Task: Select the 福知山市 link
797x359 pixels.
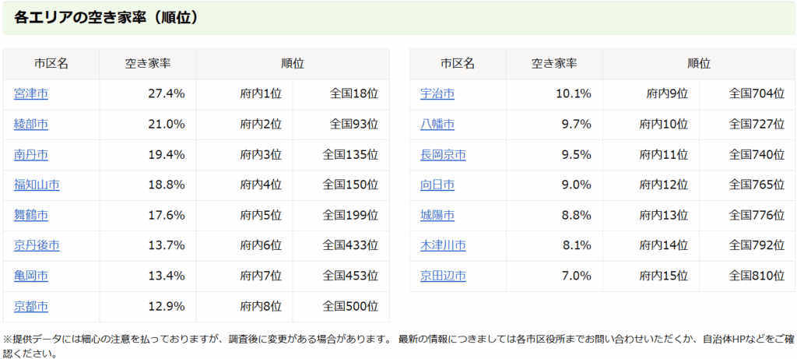Action: click(x=37, y=185)
